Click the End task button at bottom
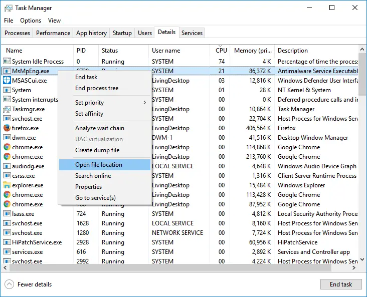The width and height of the screenshot is (367, 297). [x=341, y=284]
